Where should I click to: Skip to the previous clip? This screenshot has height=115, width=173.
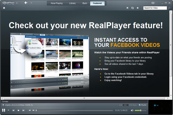[13, 110]
